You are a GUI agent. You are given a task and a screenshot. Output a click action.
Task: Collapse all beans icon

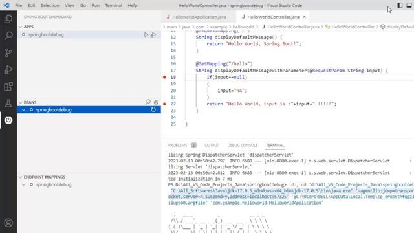[x=156, y=102]
